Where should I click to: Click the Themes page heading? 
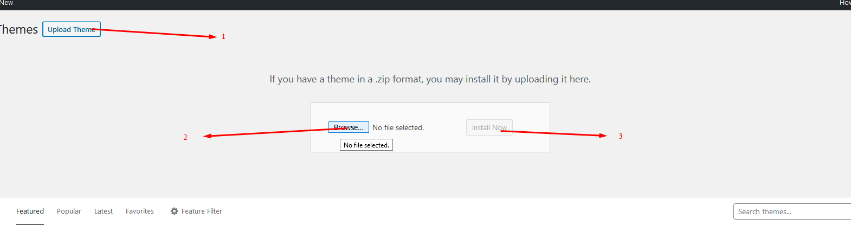pyautogui.click(x=19, y=29)
